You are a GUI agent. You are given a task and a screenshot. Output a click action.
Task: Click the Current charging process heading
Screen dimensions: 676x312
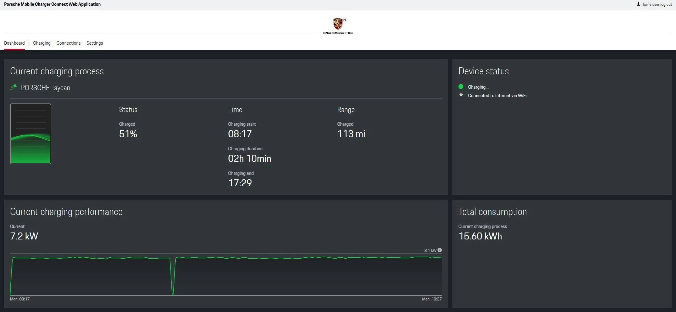[x=57, y=71]
